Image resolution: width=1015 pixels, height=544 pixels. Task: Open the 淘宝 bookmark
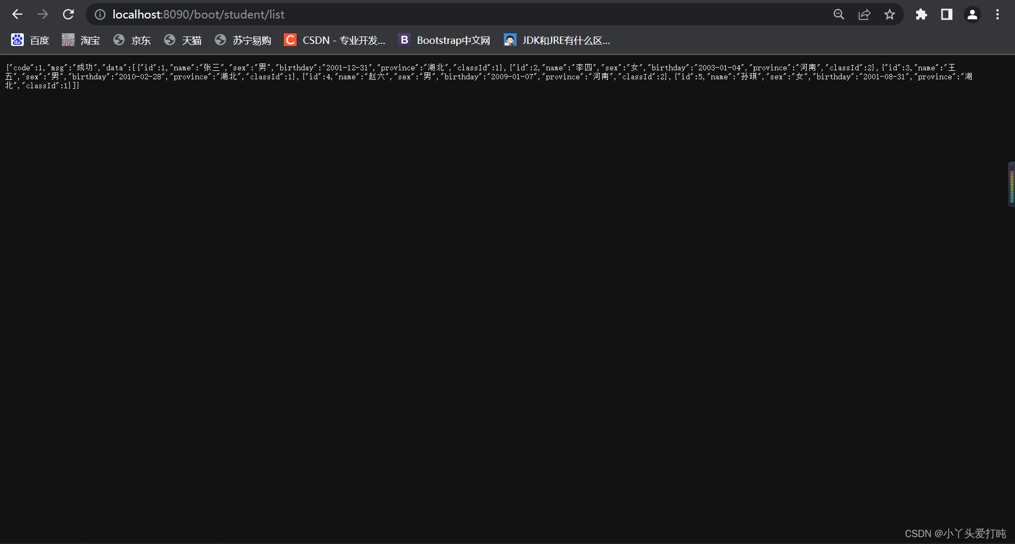coord(81,40)
